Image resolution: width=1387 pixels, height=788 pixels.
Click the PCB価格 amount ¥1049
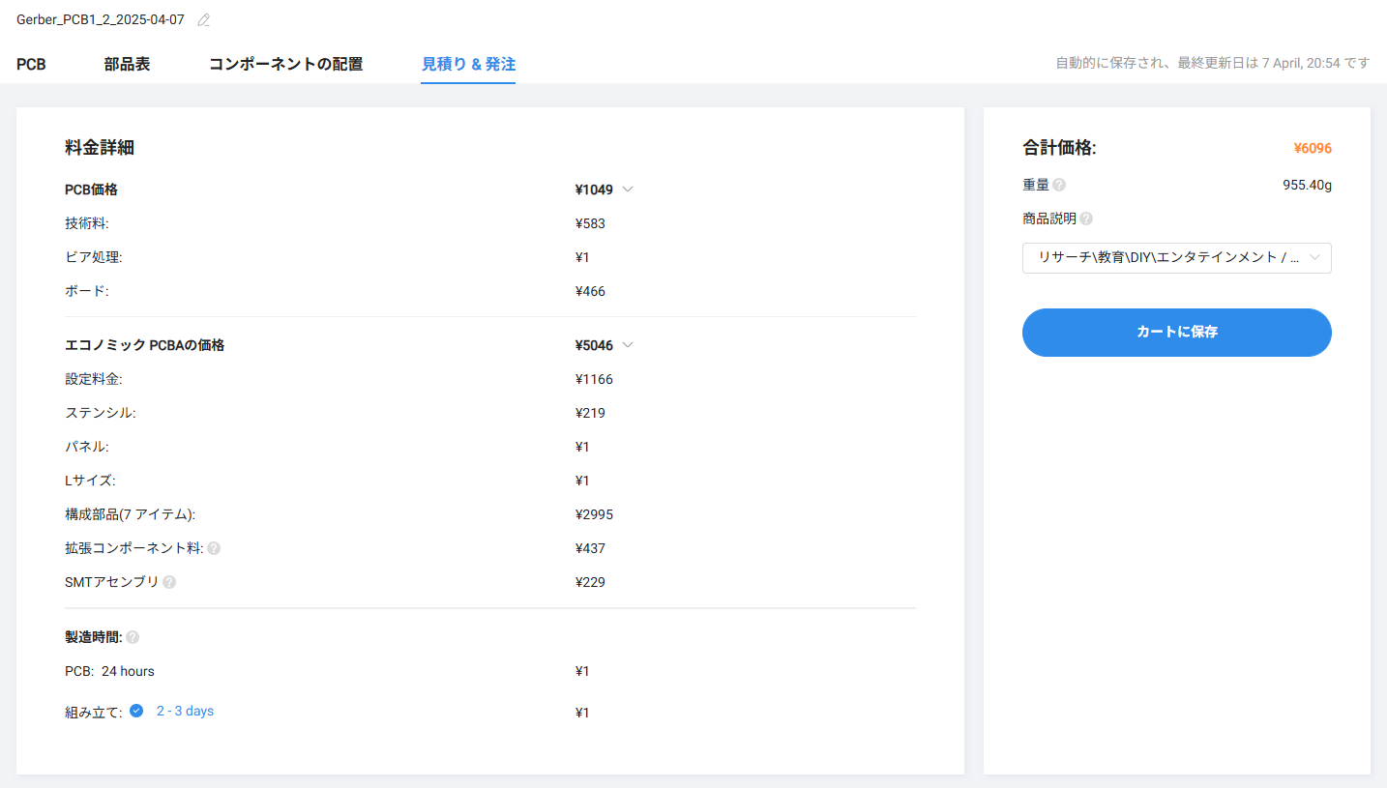pos(594,190)
